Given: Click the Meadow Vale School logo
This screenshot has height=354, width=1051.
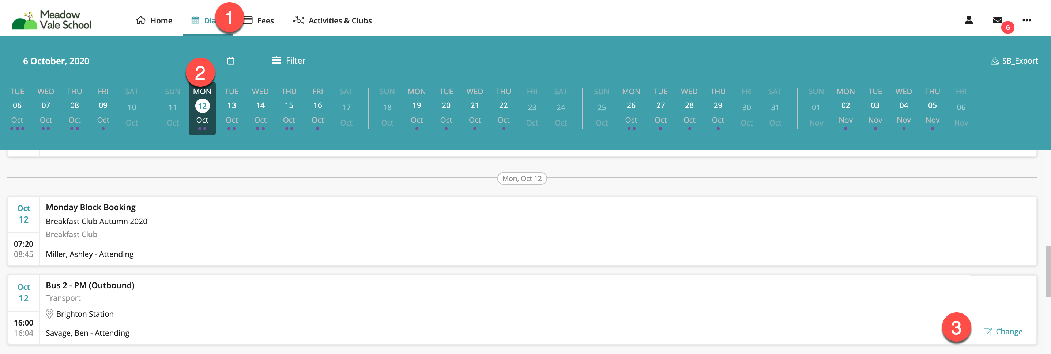Looking at the screenshot, I should [x=52, y=20].
